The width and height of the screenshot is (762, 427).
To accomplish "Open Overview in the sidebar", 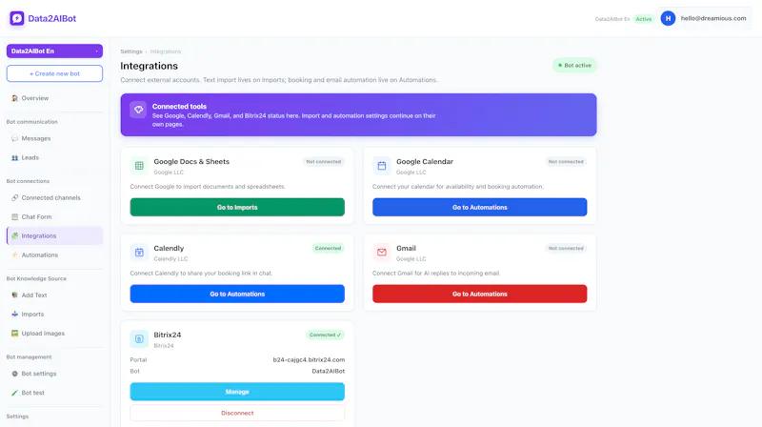I will [54, 98].
